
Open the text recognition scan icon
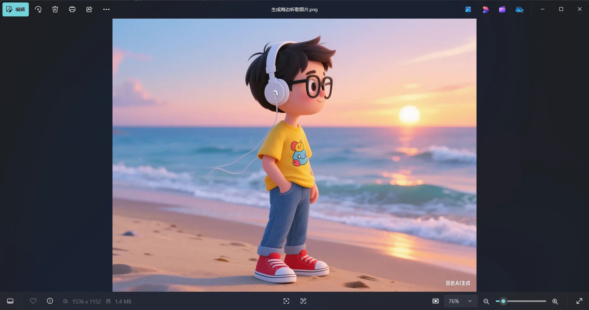point(303,301)
